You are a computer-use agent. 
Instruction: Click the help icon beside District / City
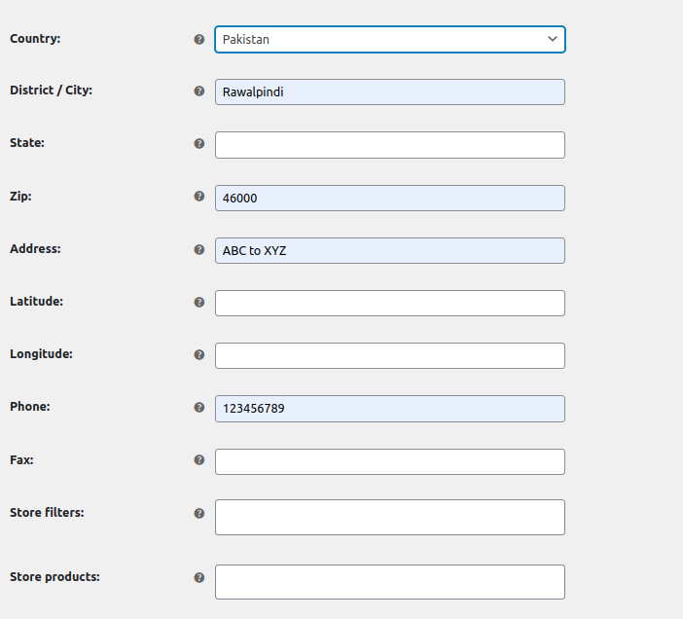click(199, 91)
